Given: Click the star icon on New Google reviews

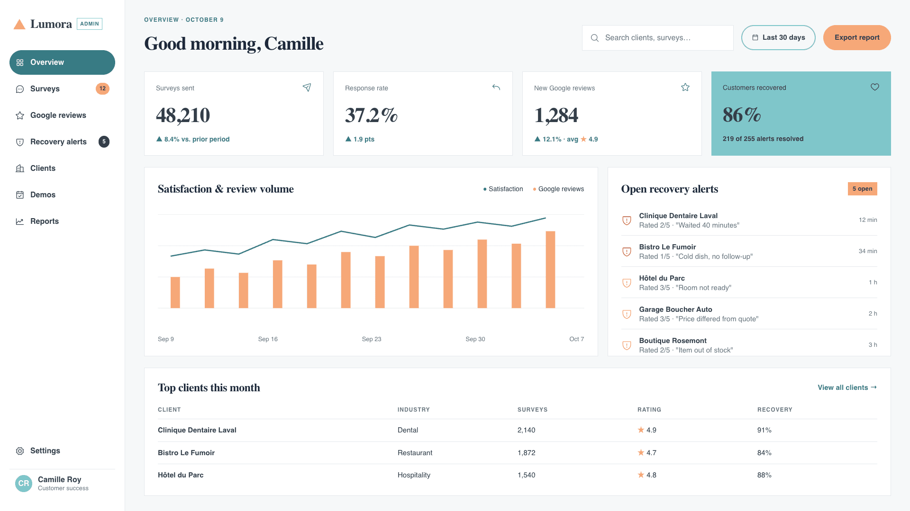Looking at the screenshot, I should [x=685, y=88].
